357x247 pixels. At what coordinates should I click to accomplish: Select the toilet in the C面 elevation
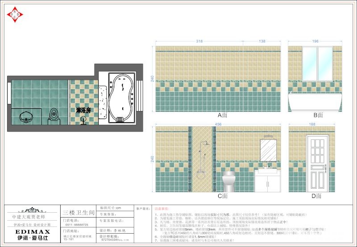coord(228,181)
